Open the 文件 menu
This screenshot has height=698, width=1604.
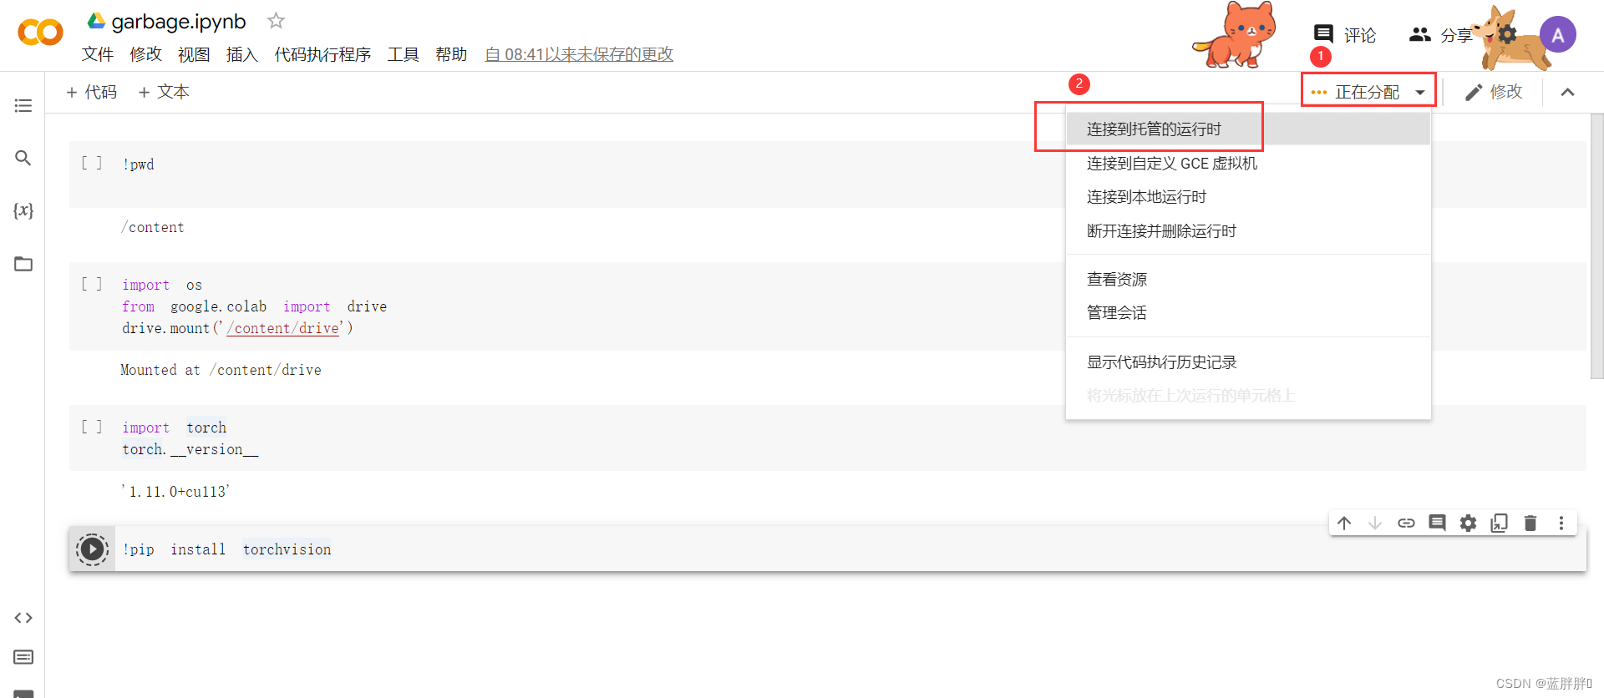click(98, 54)
